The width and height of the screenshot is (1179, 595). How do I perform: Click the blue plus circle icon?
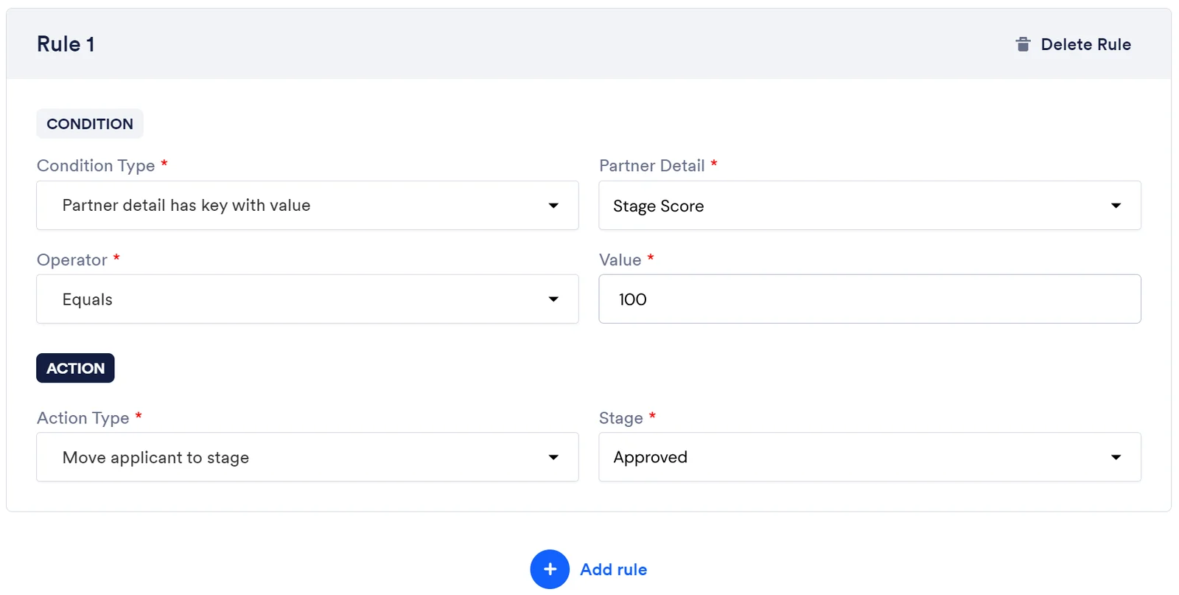click(x=550, y=569)
